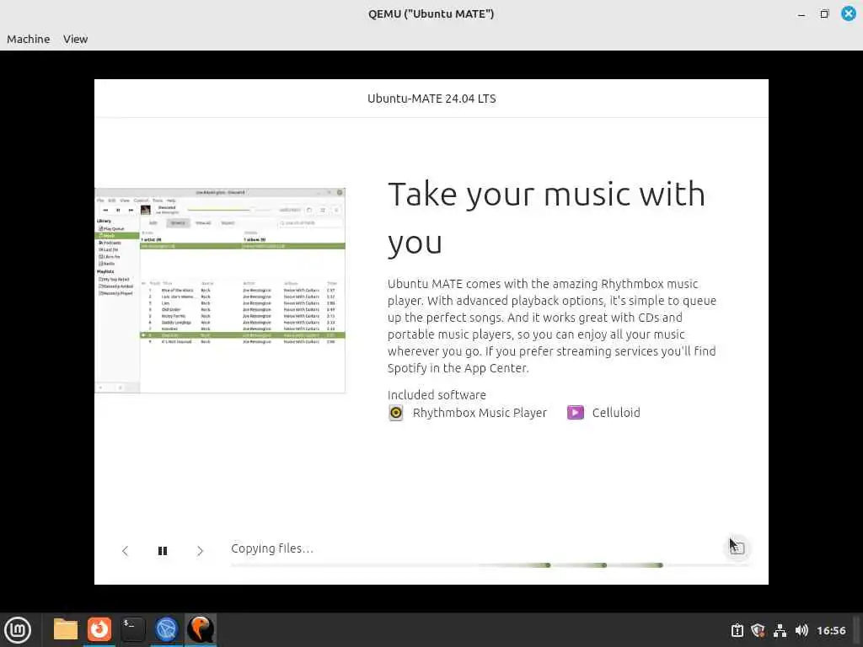The height and width of the screenshot is (647, 863).
Task: Show installer log terminal icon
Action: 737,548
